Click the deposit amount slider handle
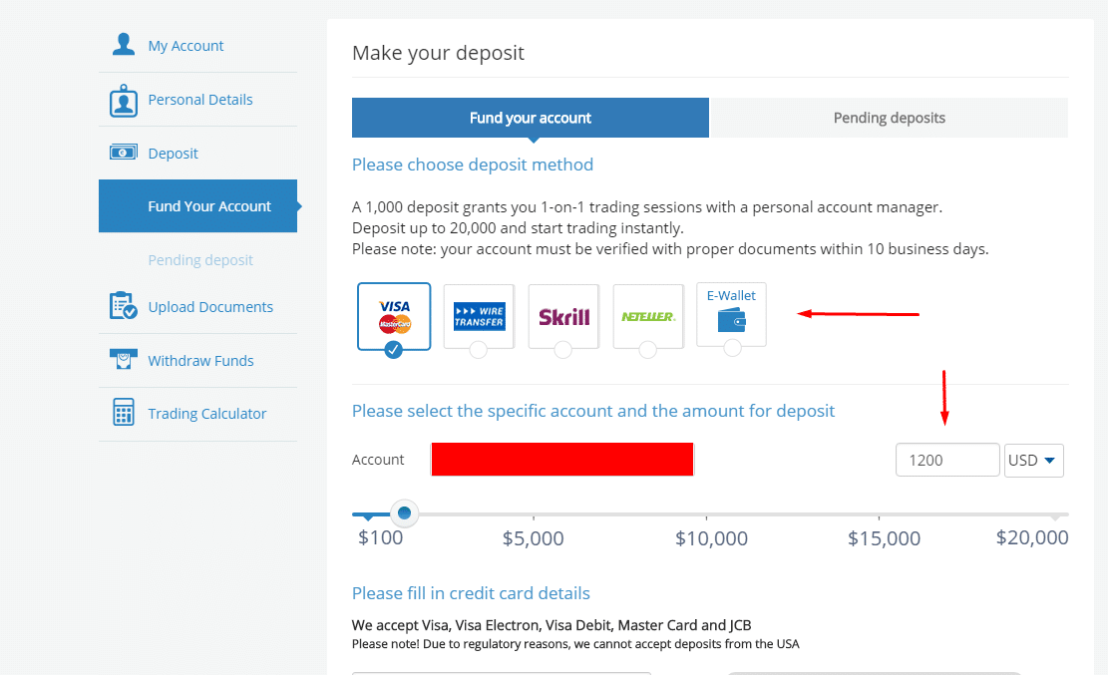The image size is (1108, 675). coord(404,513)
